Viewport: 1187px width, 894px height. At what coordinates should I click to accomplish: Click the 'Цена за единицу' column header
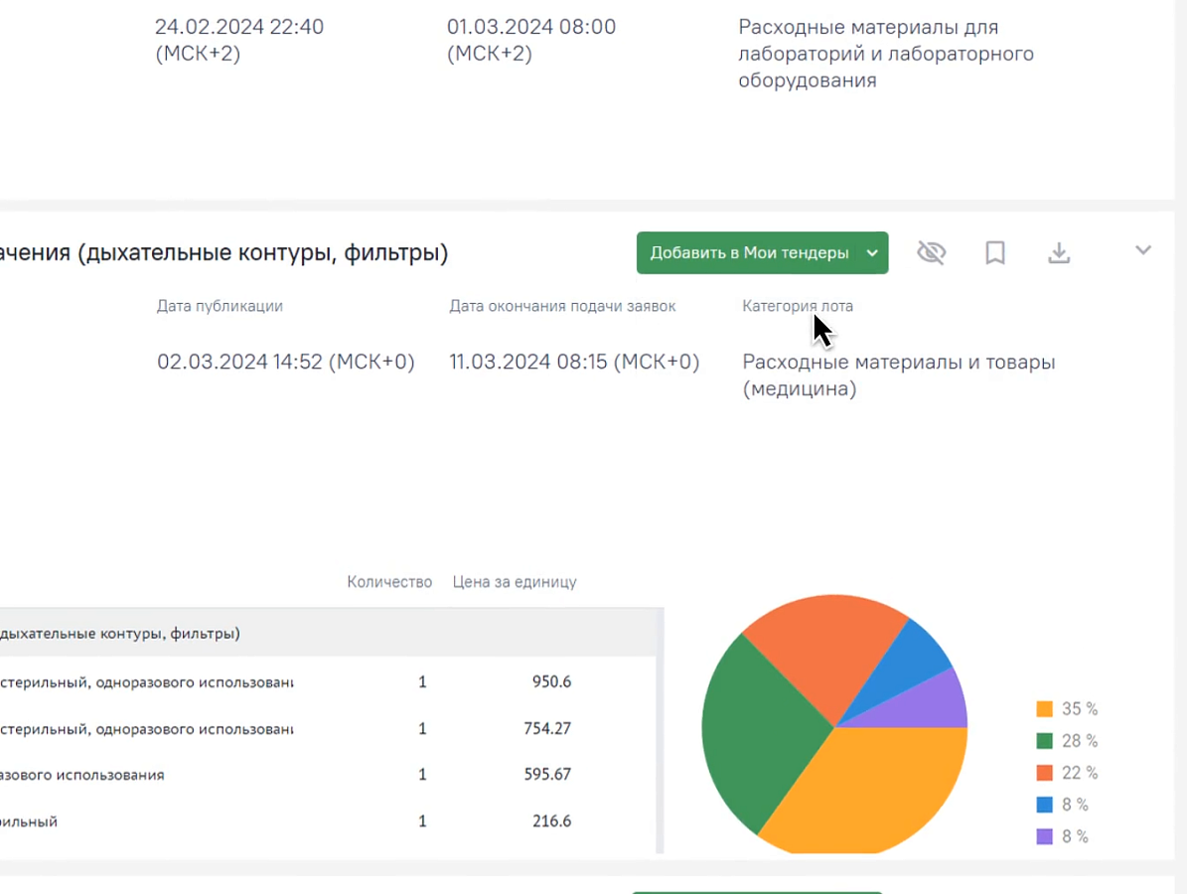515,582
